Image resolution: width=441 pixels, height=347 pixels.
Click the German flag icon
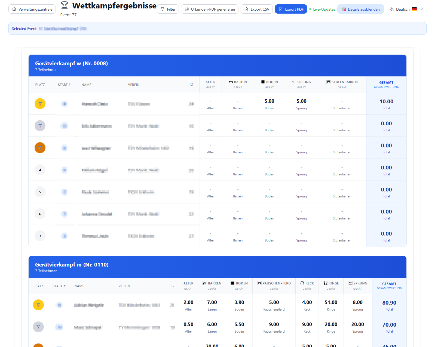coord(414,9)
